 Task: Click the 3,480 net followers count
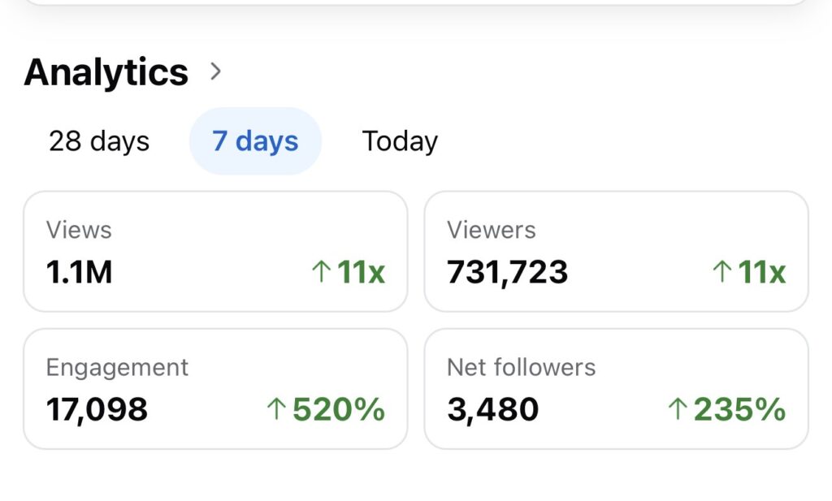coord(492,409)
